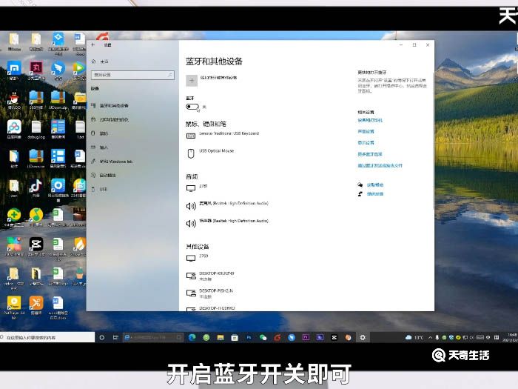Open weather widget showing 13°C
Viewport: 518px width, 389px height.
(414, 337)
